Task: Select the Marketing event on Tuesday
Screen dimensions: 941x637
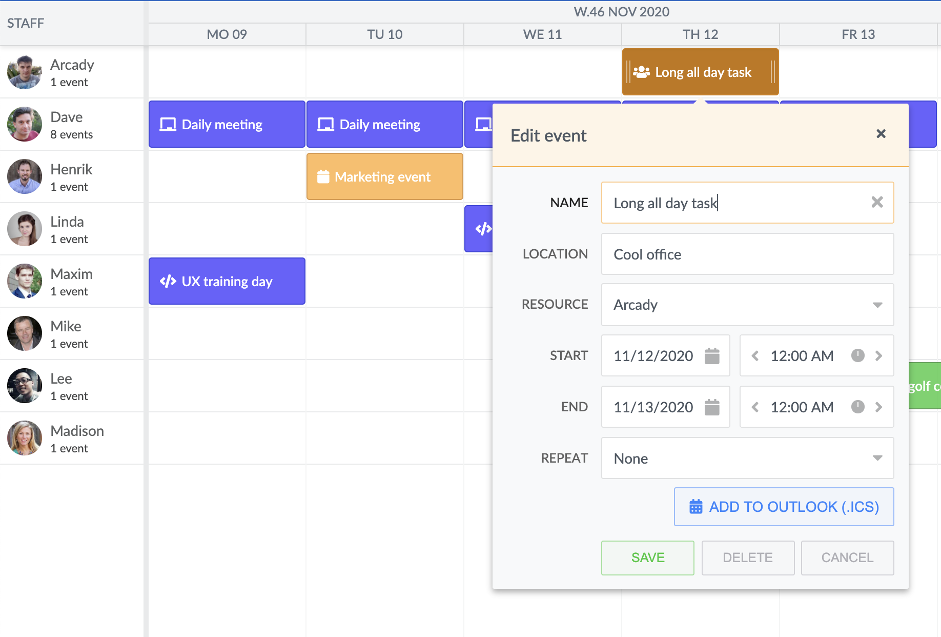Action: 384,177
